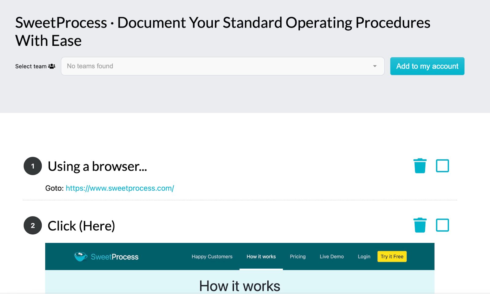This screenshot has width=490, height=294.
Task: Click the step title Click (Here)
Action: (81, 225)
